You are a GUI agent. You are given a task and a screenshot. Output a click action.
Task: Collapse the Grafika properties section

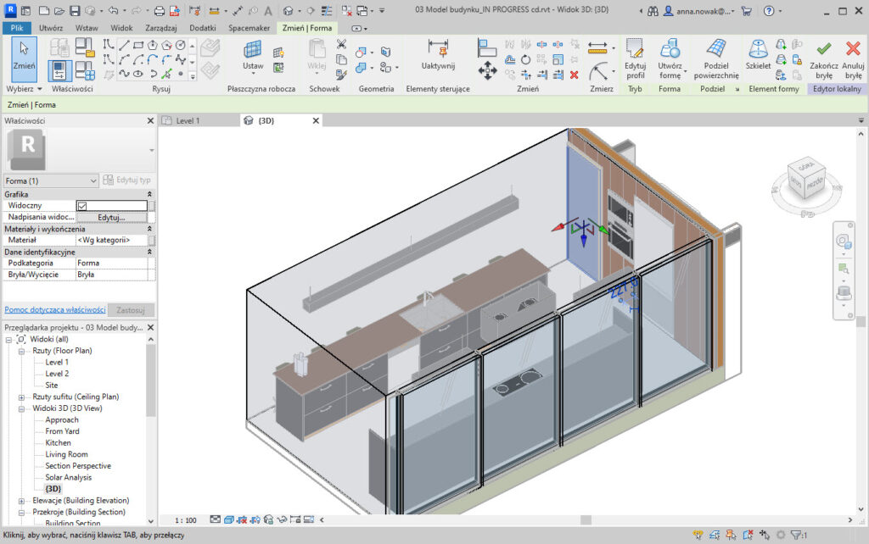click(150, 195)
